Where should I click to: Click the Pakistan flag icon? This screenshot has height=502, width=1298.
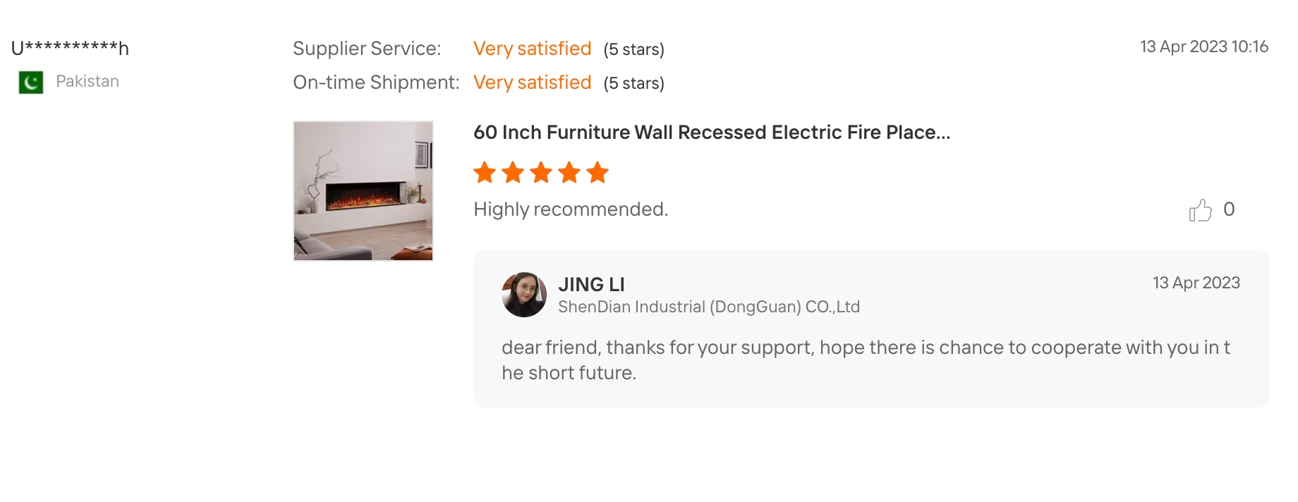click(31, 82)
